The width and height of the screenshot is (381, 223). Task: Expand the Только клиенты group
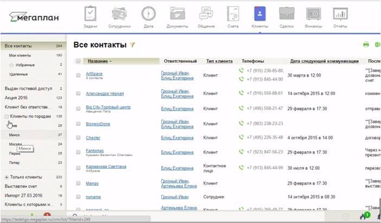[x=7, y=177]
